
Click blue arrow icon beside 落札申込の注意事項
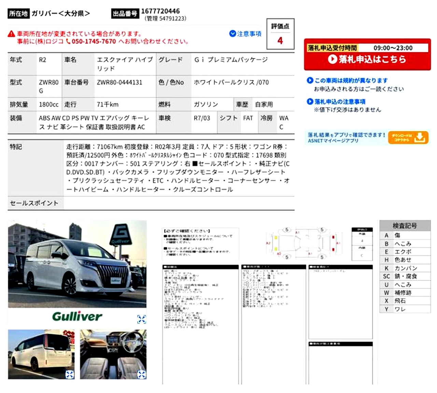[310, 101]
